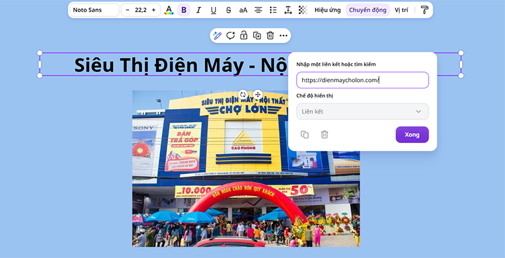Open Magic Write pencil icon

pyautogui.click(x=217, y=35)
